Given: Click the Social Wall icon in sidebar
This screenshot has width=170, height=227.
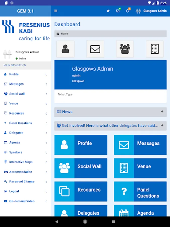Looking at the screenshot, I should pyautogui.click(x=6, y=94).
